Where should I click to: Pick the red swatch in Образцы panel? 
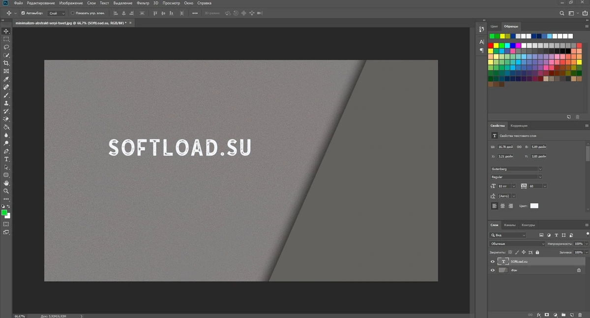coord(491,45)
